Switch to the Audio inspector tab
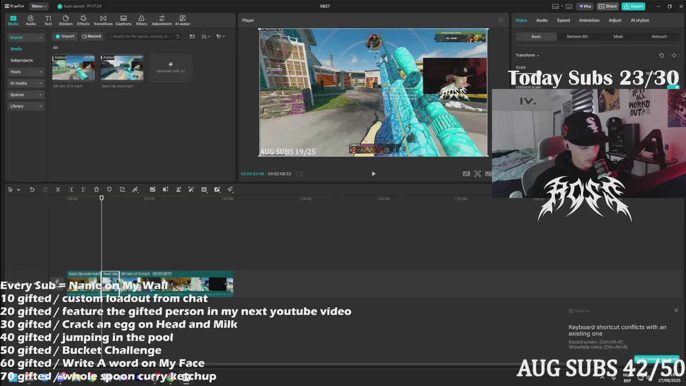686x386 pixels. pos(542,20)
